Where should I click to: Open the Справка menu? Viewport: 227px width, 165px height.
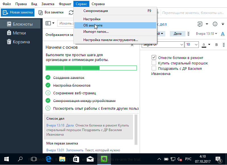point(98,4)
